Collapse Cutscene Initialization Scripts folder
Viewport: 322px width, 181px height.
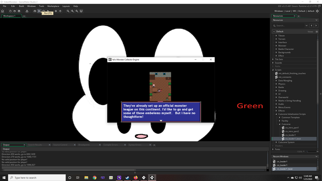[x=276, y=114]
